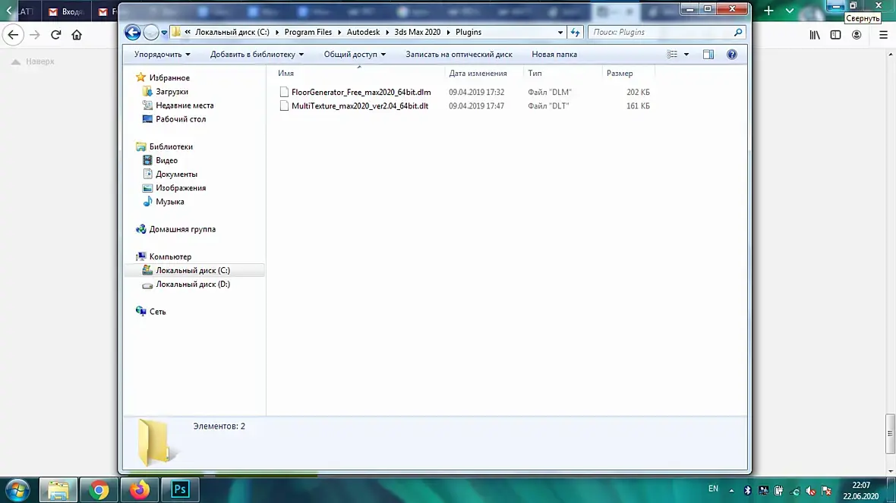
Task: Select Компьютер in navigation pane
Action: [x=170, y=256]
